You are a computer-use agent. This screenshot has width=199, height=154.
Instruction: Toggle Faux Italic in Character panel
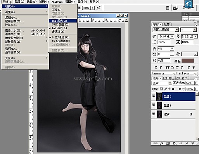161,67
